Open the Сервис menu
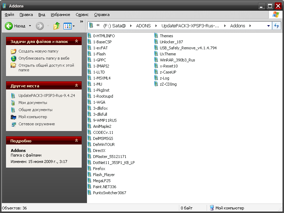The width and height of the screenshot is (284, 213). (82, 15)
